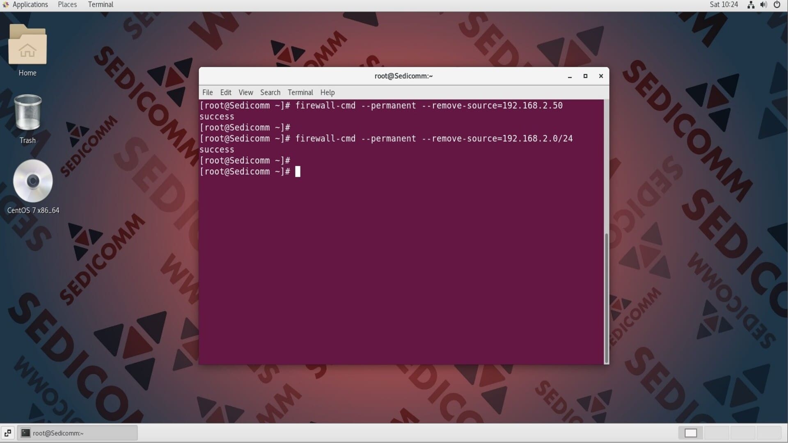788x443 pixels.
Task: Click the GNOME Applications foot icon
Action: click(5, 5)
